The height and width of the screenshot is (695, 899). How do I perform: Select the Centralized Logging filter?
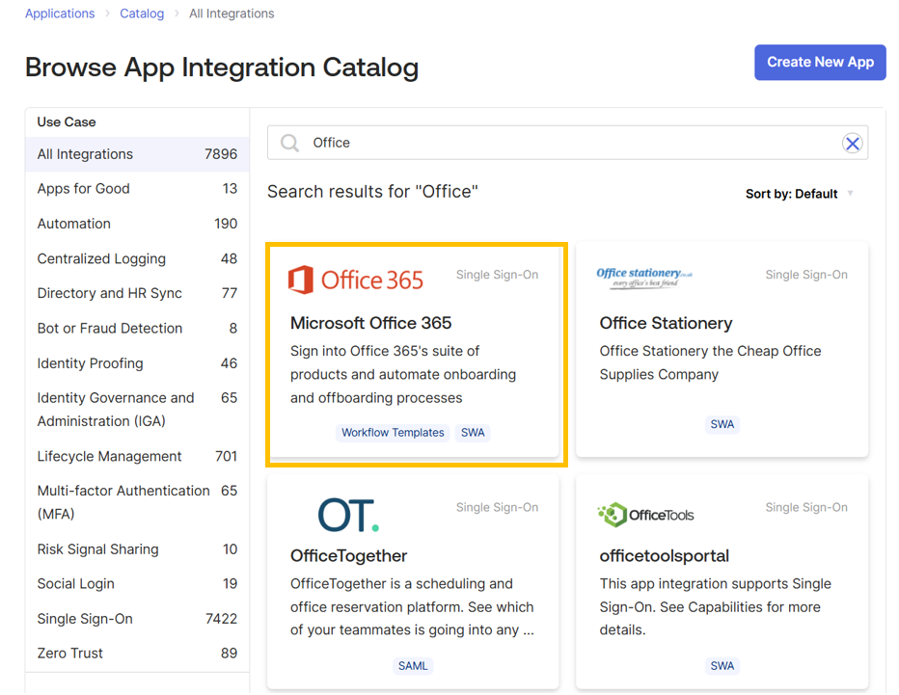pos(137,258)
